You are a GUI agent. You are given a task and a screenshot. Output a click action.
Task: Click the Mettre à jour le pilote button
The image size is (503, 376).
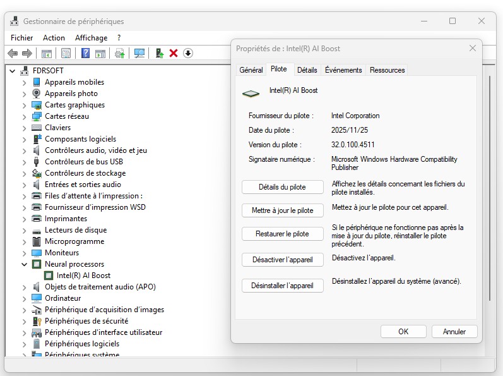click(282, 210)
